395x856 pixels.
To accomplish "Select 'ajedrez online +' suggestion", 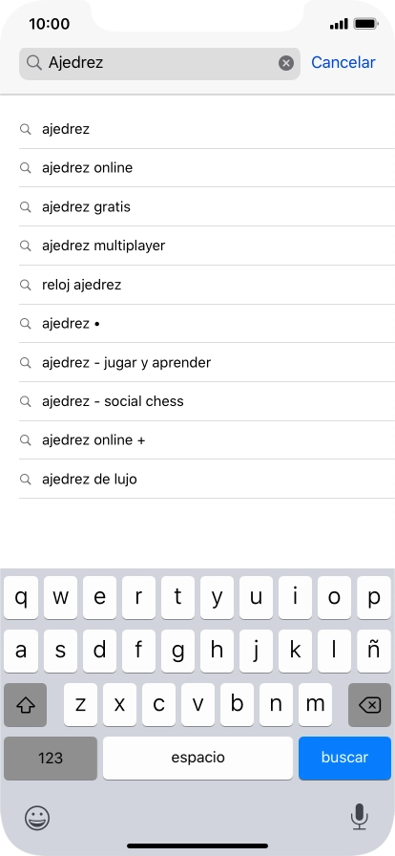I will coord(207,440).
